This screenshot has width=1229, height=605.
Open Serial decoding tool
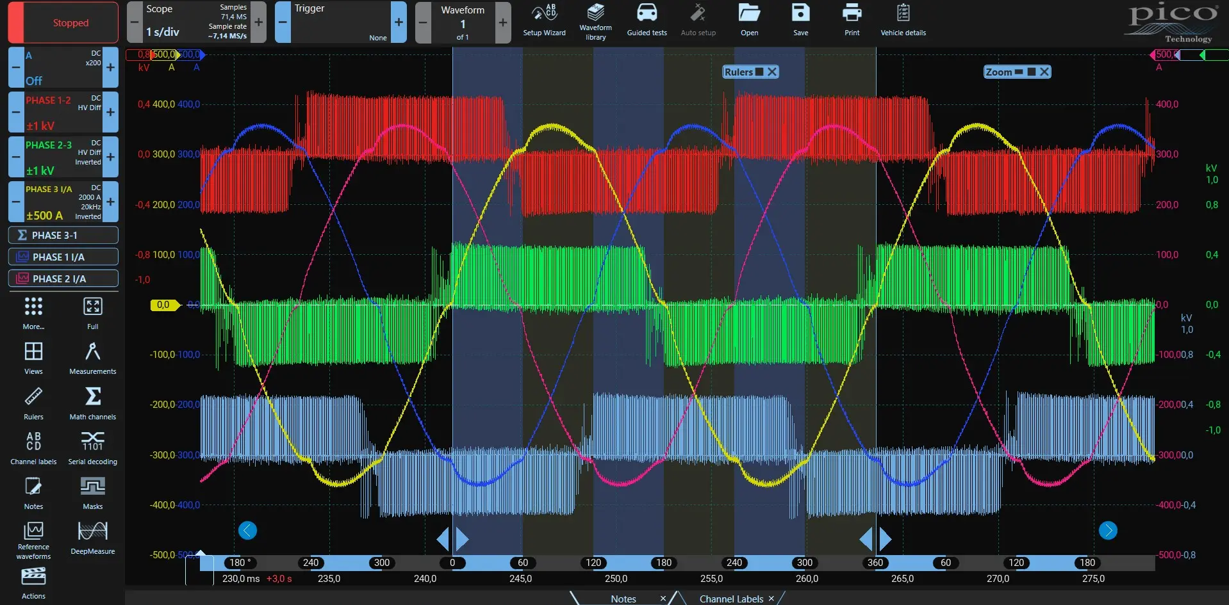pyautogui.click(x=92, y=447)
